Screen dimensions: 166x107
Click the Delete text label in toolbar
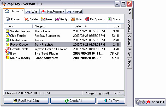click(x=34, y=19)
